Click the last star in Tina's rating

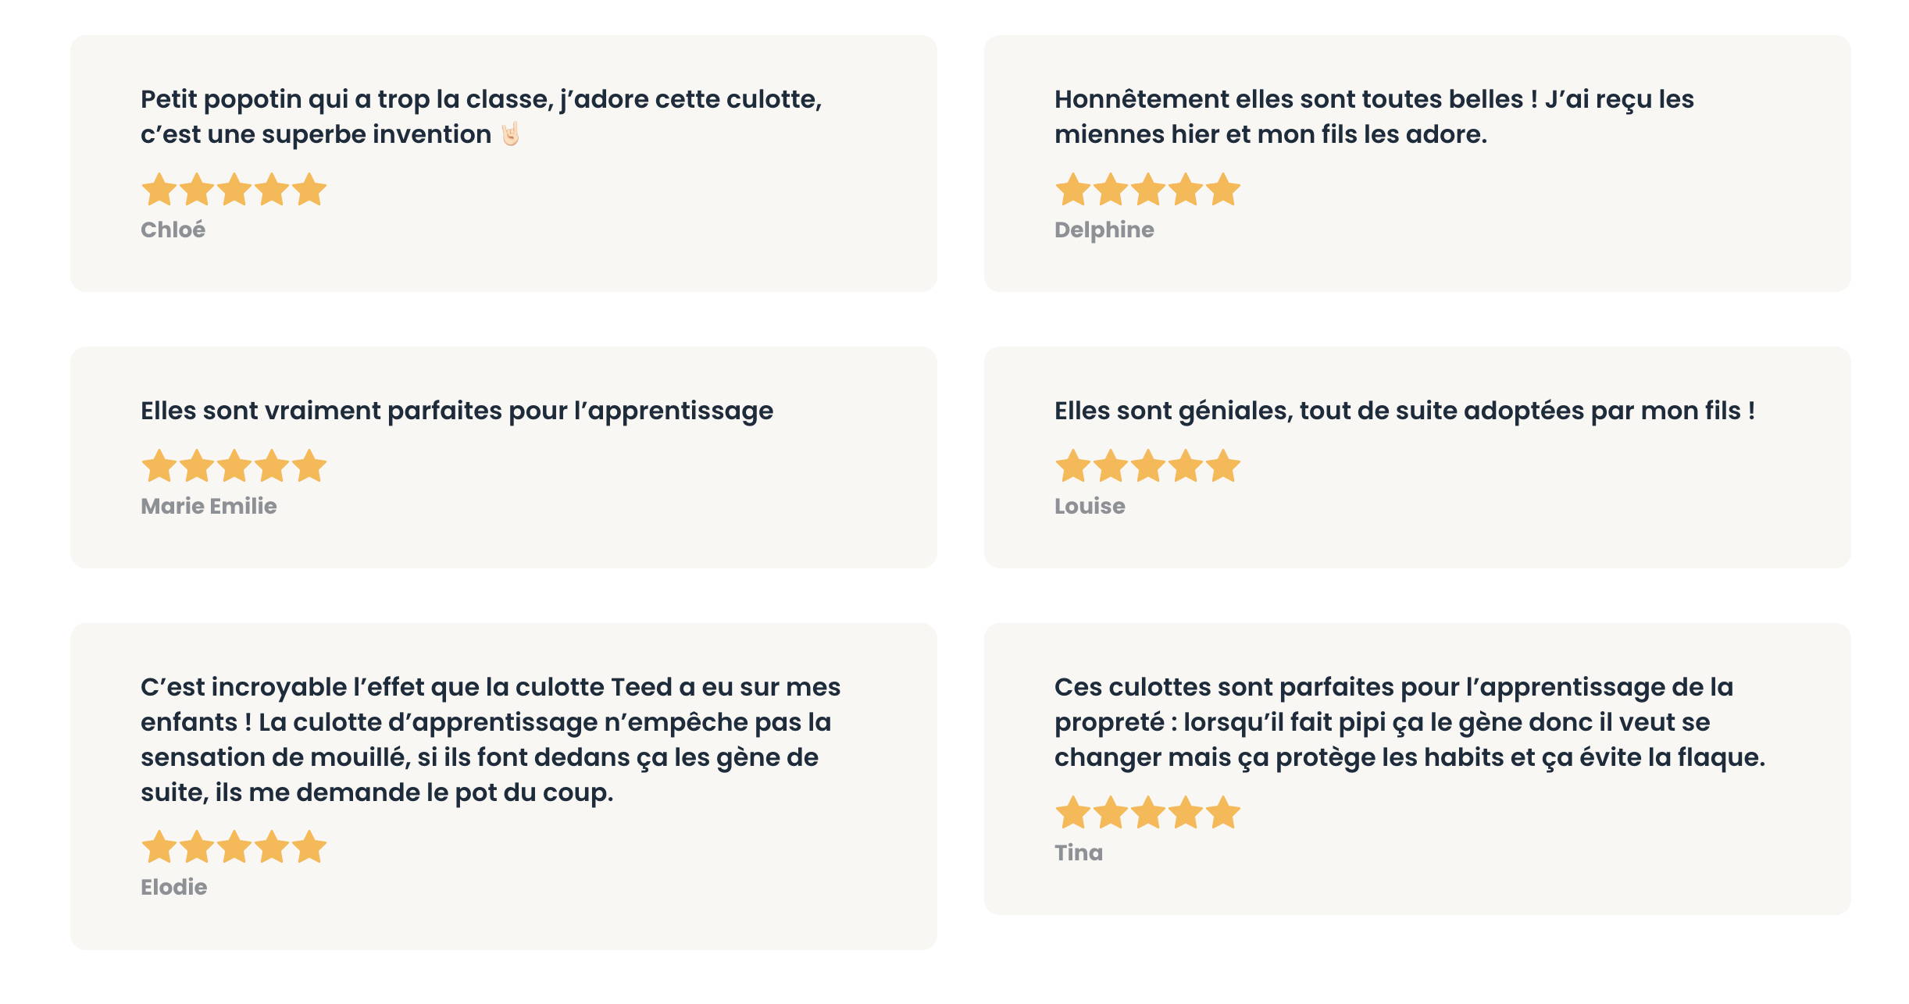[1223, 813]
